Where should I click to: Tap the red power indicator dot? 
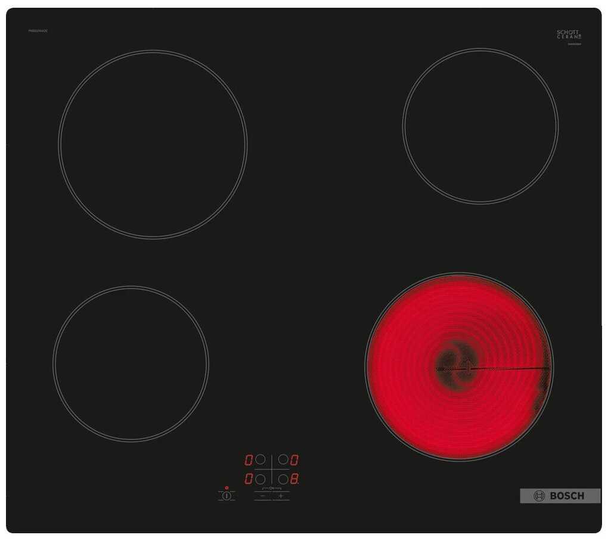227,487
